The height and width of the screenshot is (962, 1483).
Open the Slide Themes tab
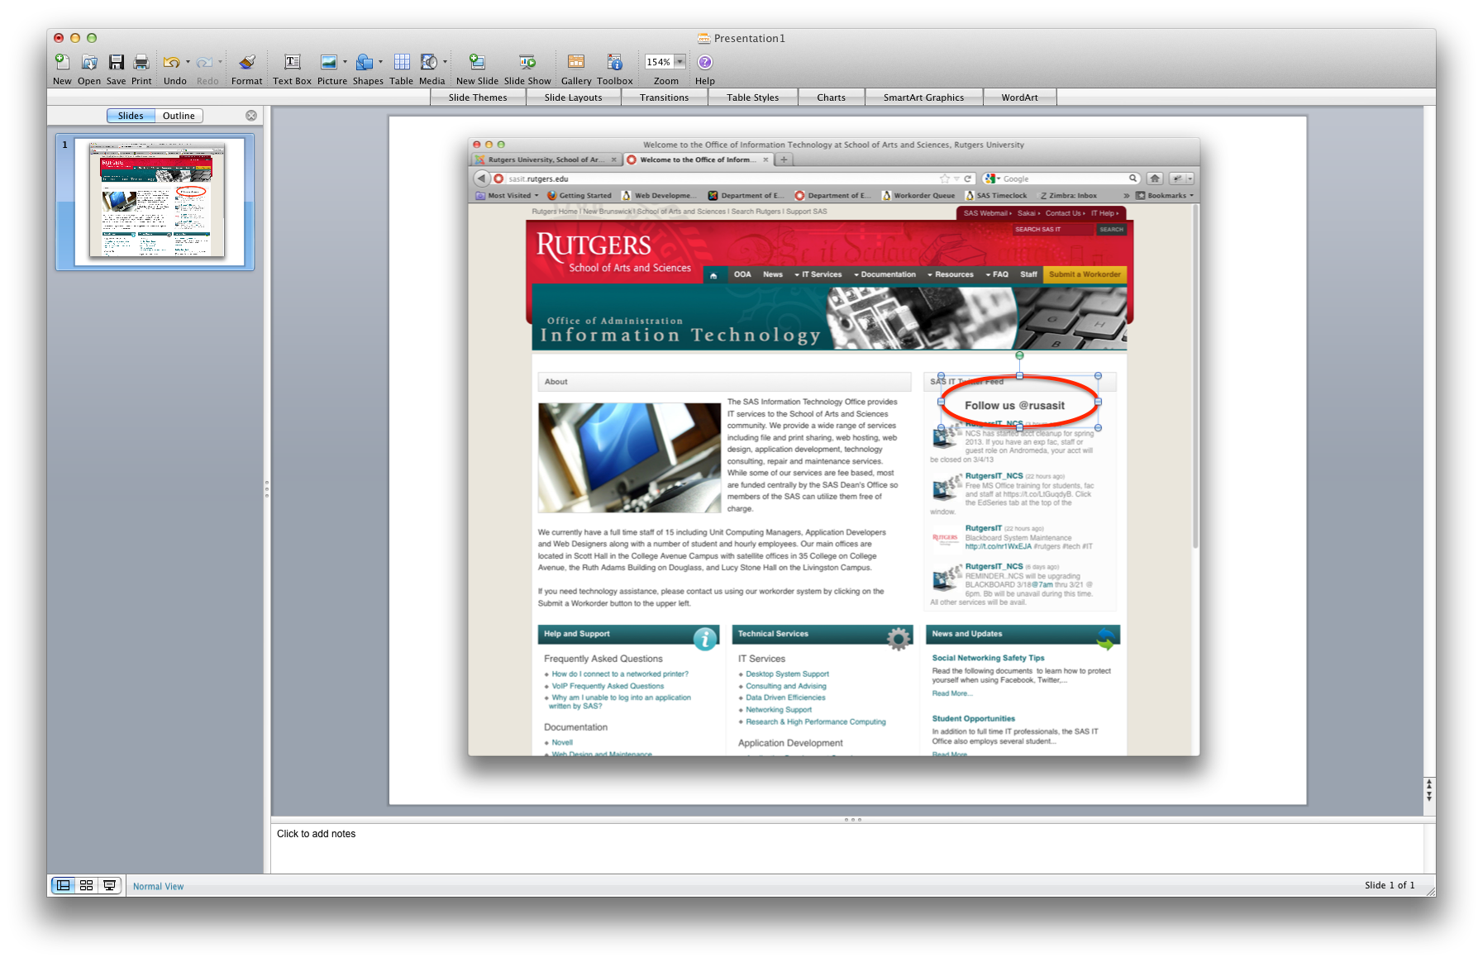(478, 98)
